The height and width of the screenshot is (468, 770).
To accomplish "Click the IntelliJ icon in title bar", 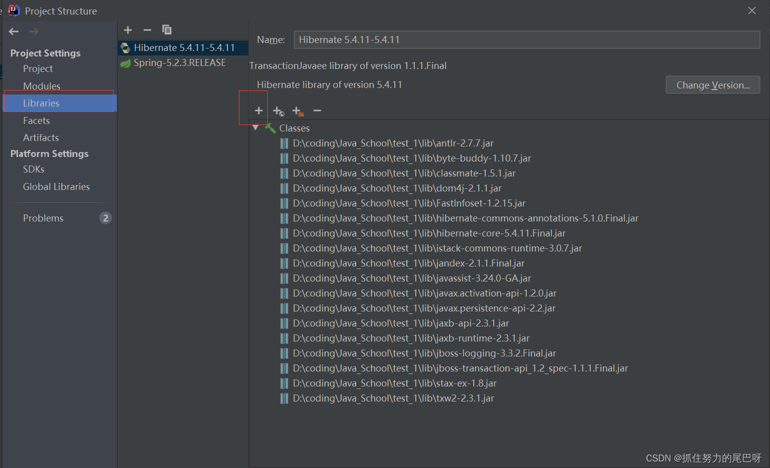I will pyautogui.click(x=14, y=10).
